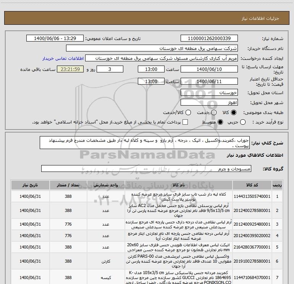Click the remaining time countdown 23:21:59
This screenshot has height=284, width=294.
tap(69, 69)
